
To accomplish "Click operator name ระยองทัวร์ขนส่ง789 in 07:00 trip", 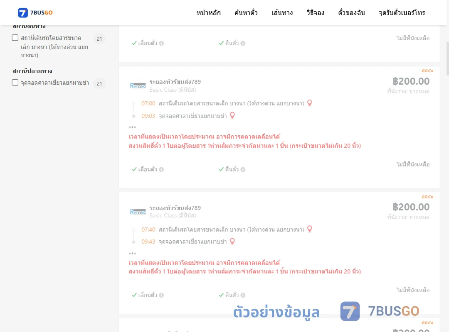I will tap(175, 82).
